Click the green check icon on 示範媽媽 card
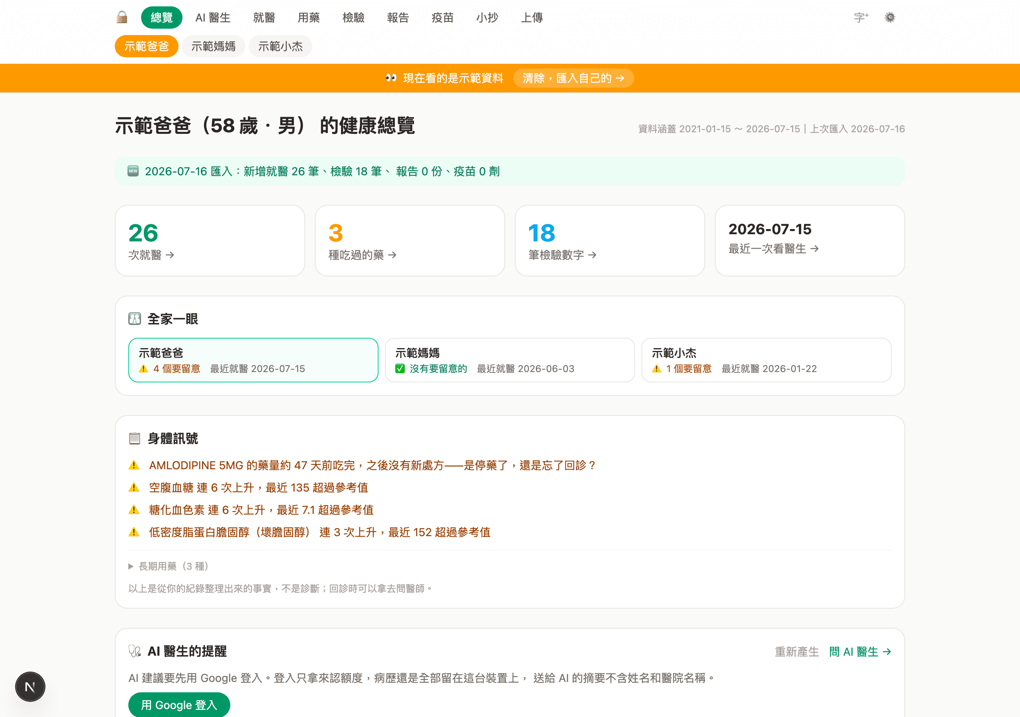The image size is (1020, 717). tap(400, 369)
